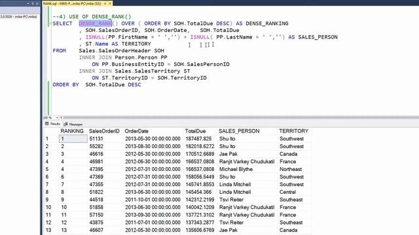Open the editor zoom percentage dropdown
Screen dimensions: 419x235
click(57, 117)
